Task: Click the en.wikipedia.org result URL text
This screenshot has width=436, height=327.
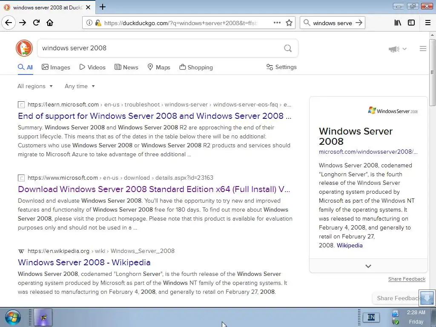Action: click(101, 251)
